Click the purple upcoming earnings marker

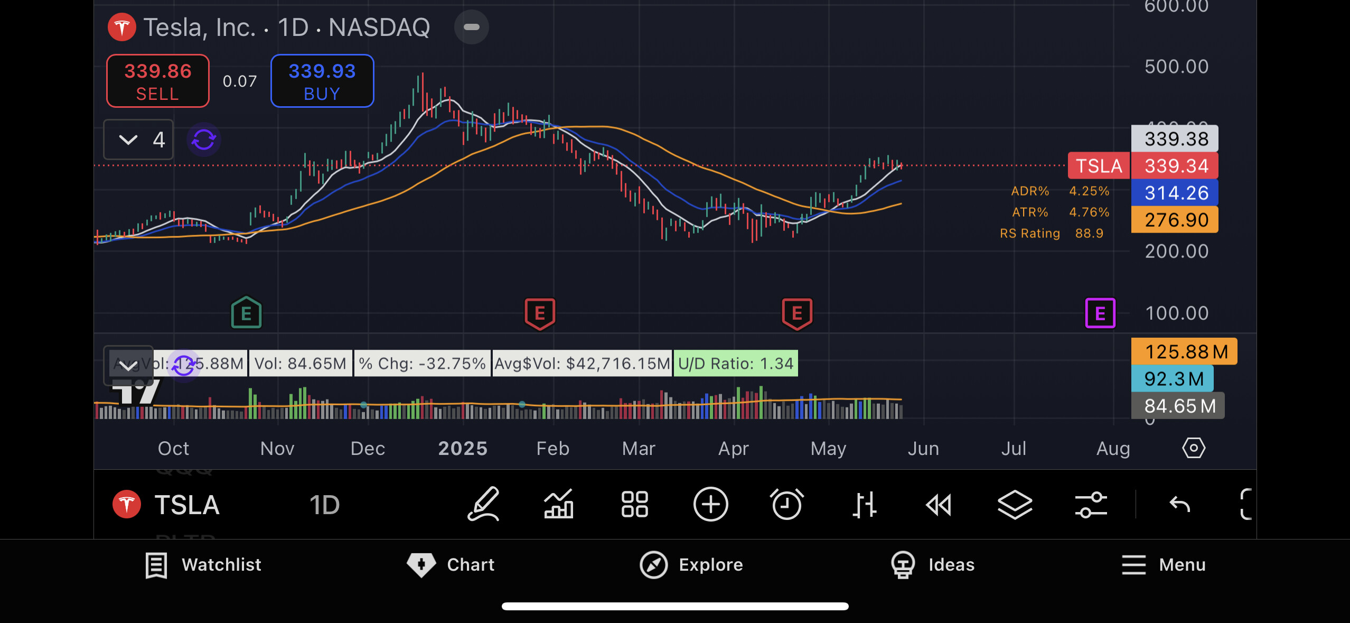[x=1100, y=313]
